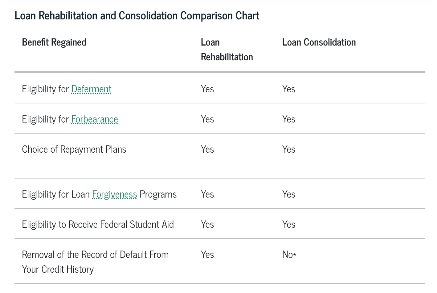
Task: Click Yes under Rehabilitation for Repayment Plans
Action: 207,150
